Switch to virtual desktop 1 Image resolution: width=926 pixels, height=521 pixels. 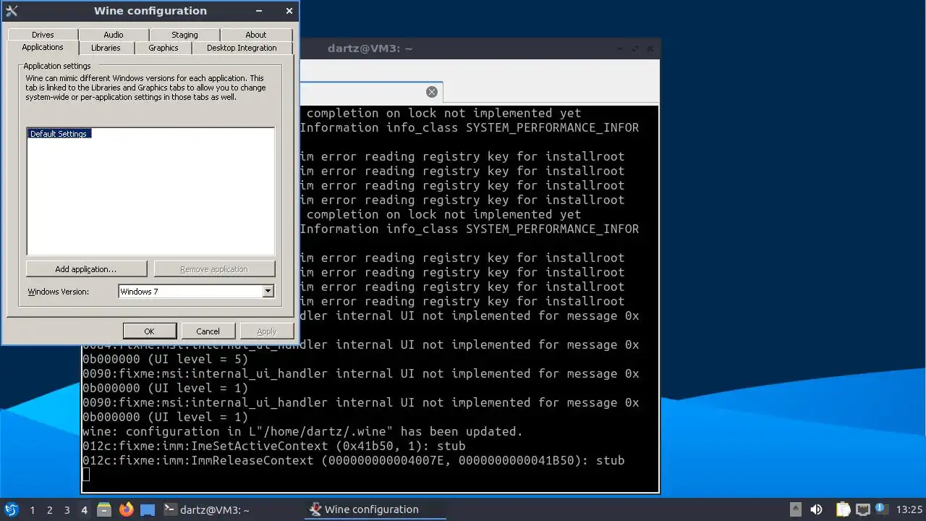click(33, 510)
